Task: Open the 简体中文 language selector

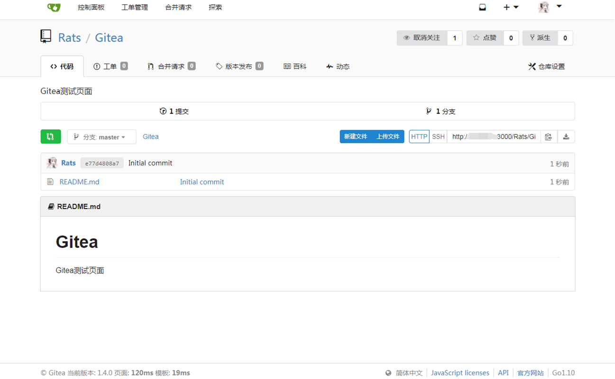Action: coord(409,373)
